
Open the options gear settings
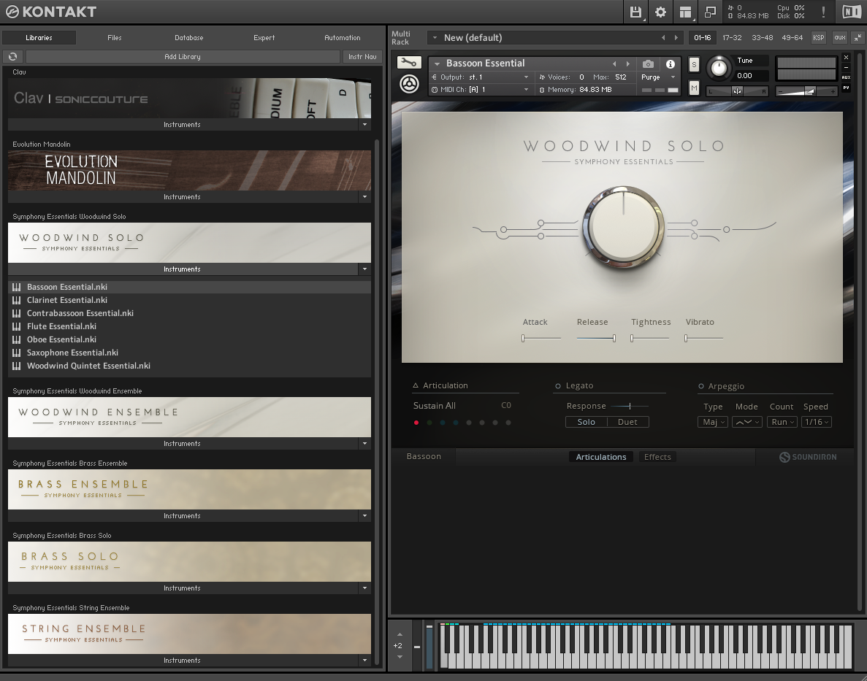click(x=660, y=12)
